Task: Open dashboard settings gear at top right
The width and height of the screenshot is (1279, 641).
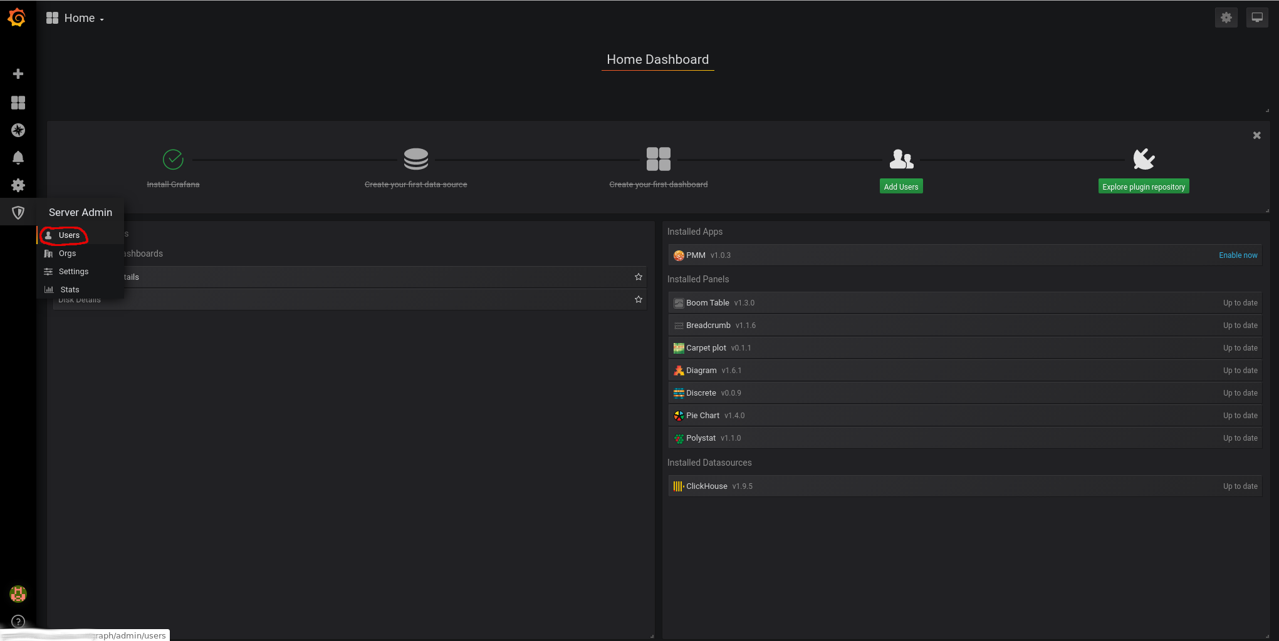Action: click(x=1226, y=18)
